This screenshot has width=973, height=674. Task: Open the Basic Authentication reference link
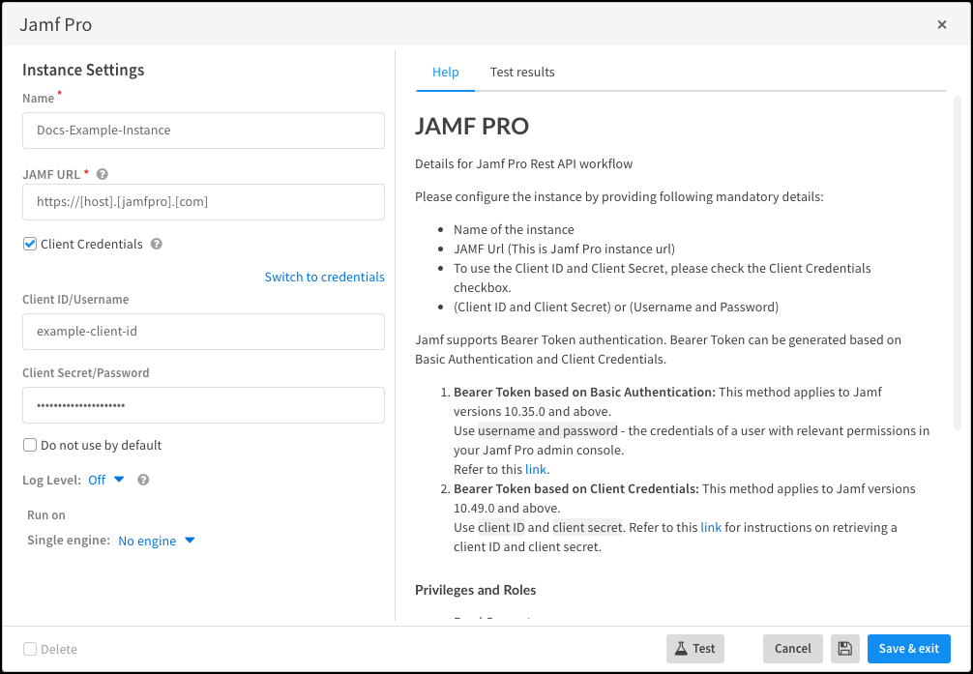coord(536,470)
